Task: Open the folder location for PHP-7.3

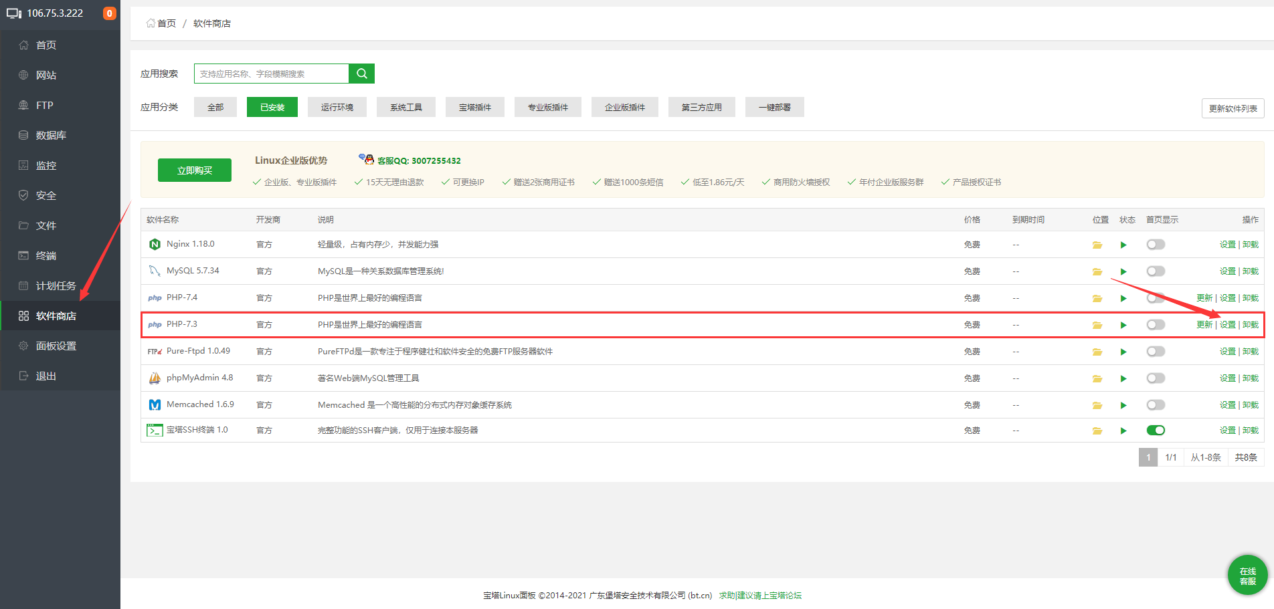Action: click(1097, 325)
